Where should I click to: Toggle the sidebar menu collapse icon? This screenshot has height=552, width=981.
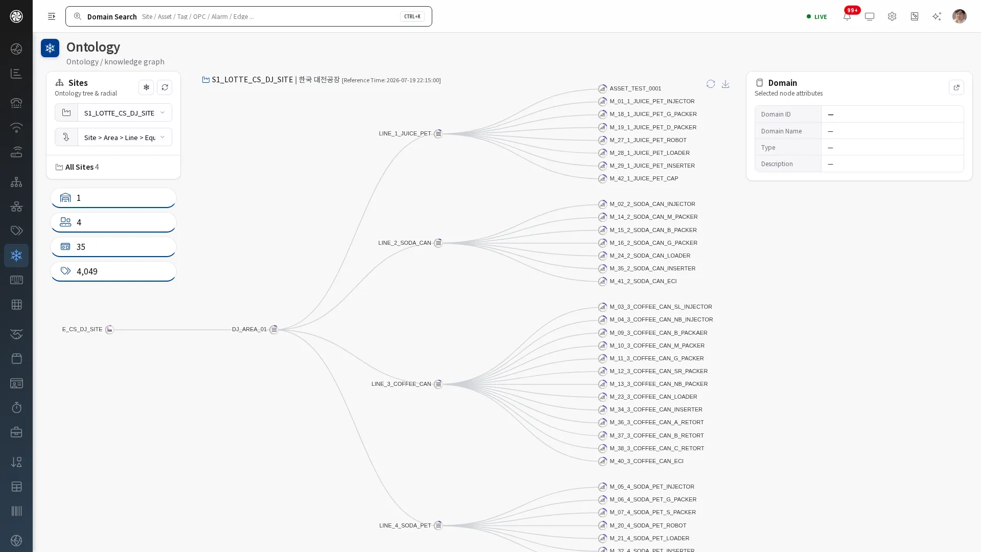click(x=52, y=16)
